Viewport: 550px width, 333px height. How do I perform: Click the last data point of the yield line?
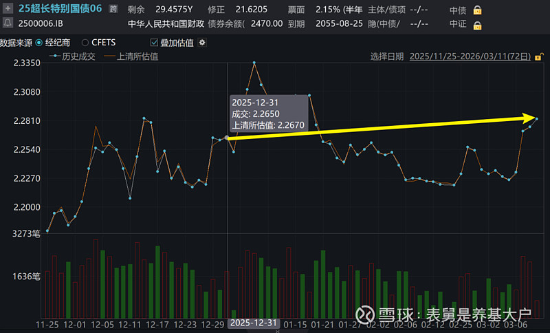(x=537, y=119)
